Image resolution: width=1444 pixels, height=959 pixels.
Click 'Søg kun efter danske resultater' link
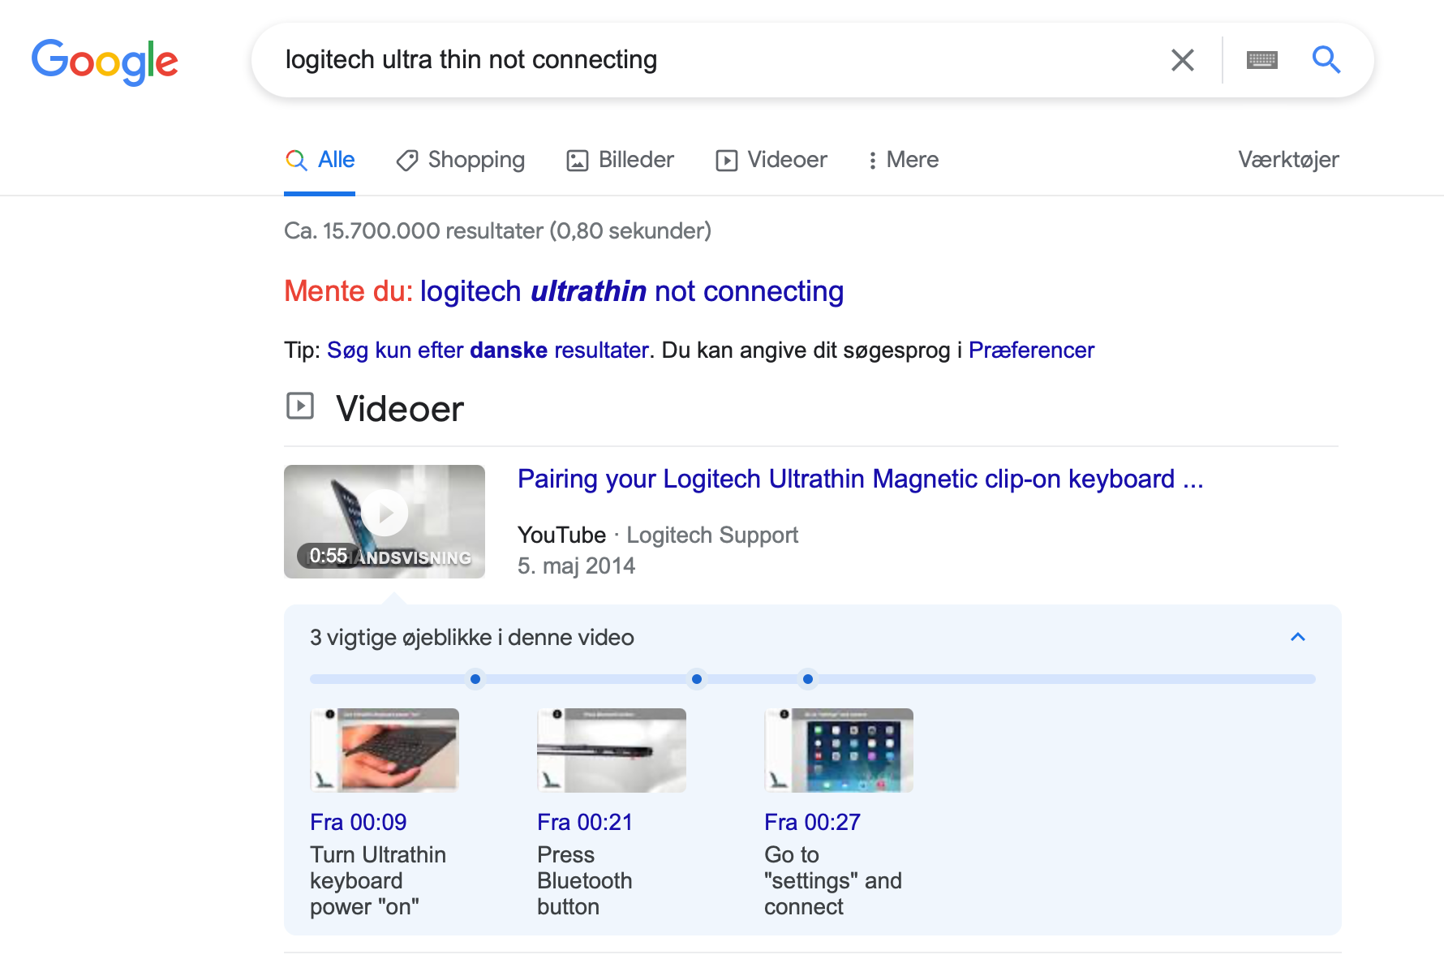488,350
